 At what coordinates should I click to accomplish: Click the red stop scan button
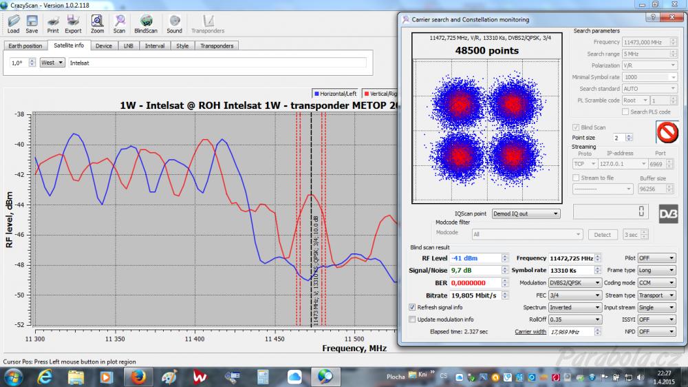tap(667, 132)
